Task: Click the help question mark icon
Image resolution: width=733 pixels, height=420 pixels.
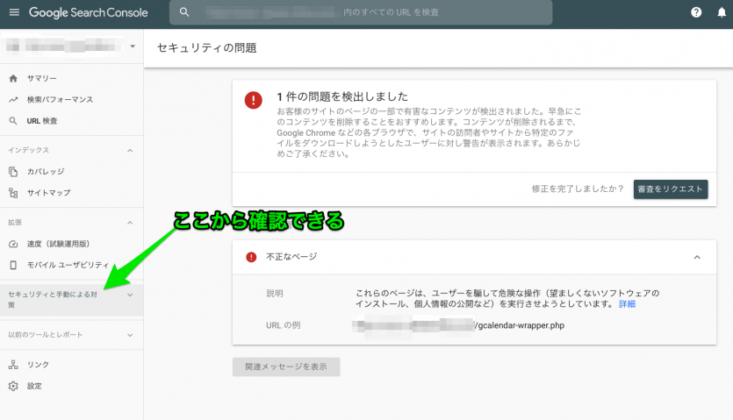Action: click(x=696, y=12)
